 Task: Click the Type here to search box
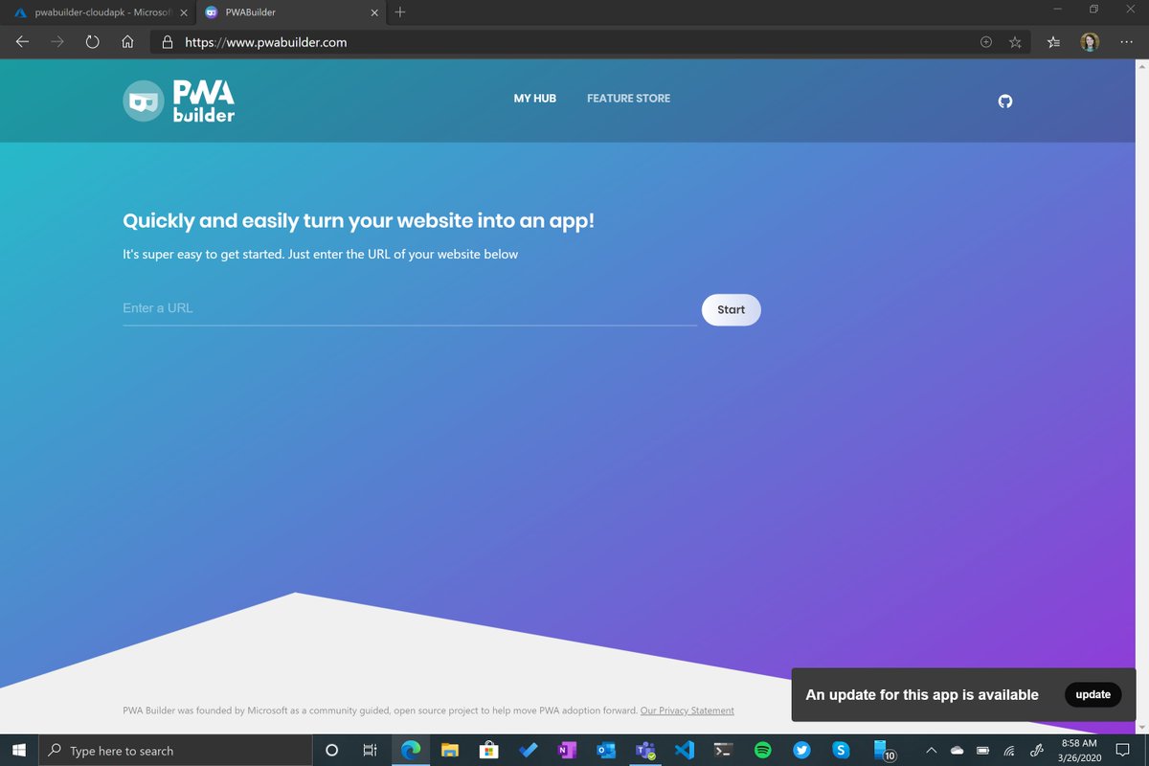[x=176, y=751]
